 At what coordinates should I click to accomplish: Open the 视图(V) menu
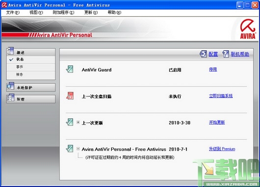click(36, 12)
